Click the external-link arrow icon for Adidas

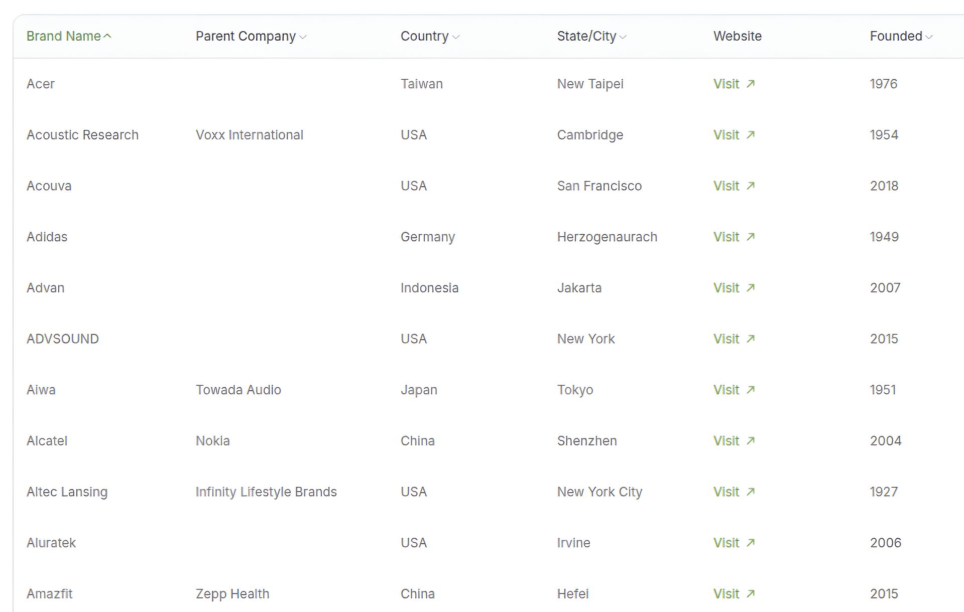pos(750,237)
